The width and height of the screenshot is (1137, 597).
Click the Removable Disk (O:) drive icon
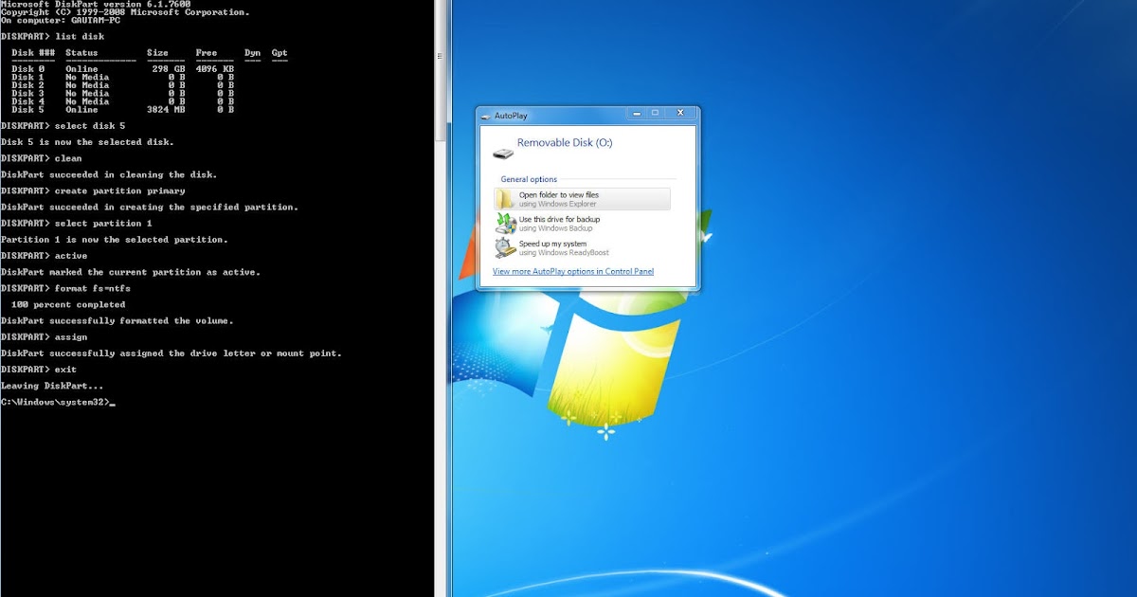click(502, 152)
